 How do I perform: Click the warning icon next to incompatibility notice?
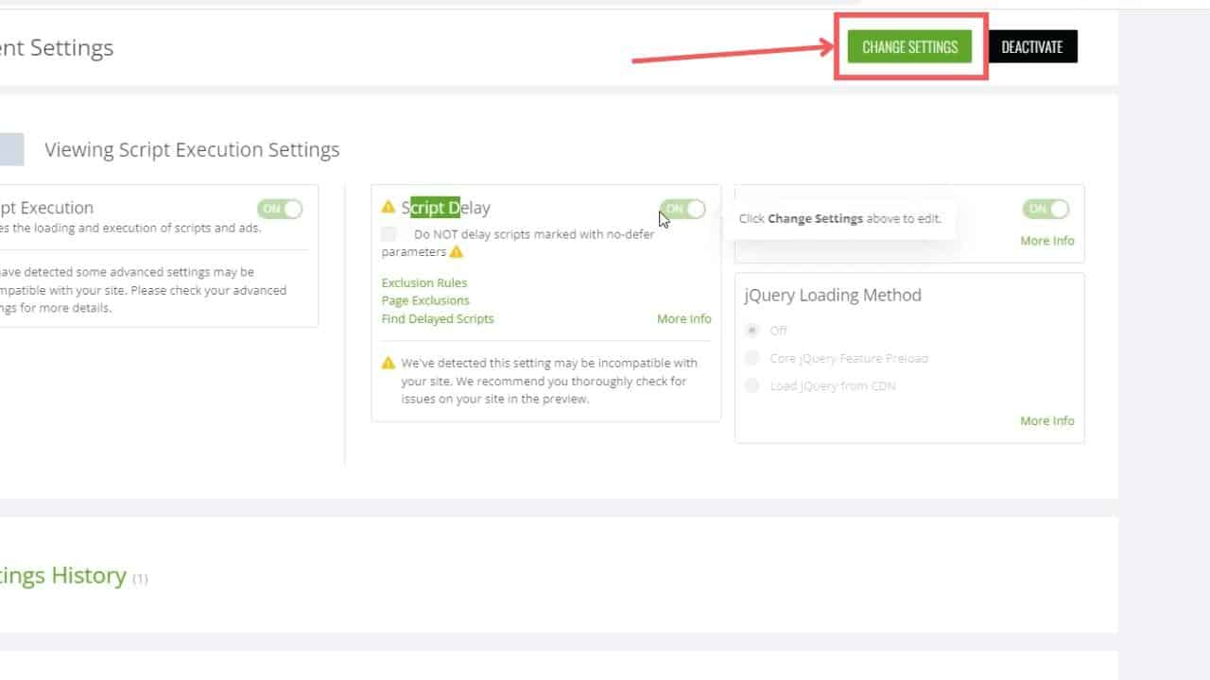tap(389, 363)
